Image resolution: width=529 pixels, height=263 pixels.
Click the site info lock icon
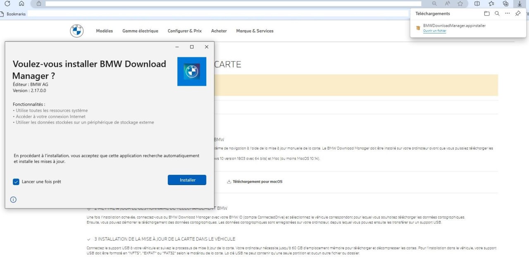[x=39, y=3]
